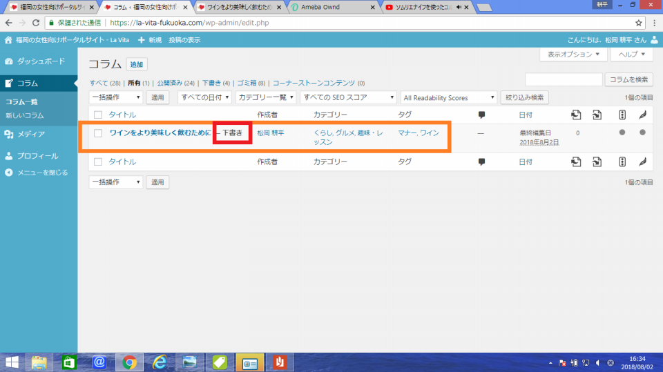Viewport: 663px width, 372px height.
Task: Tick the checkbox for the wine post
Action: 98,133
